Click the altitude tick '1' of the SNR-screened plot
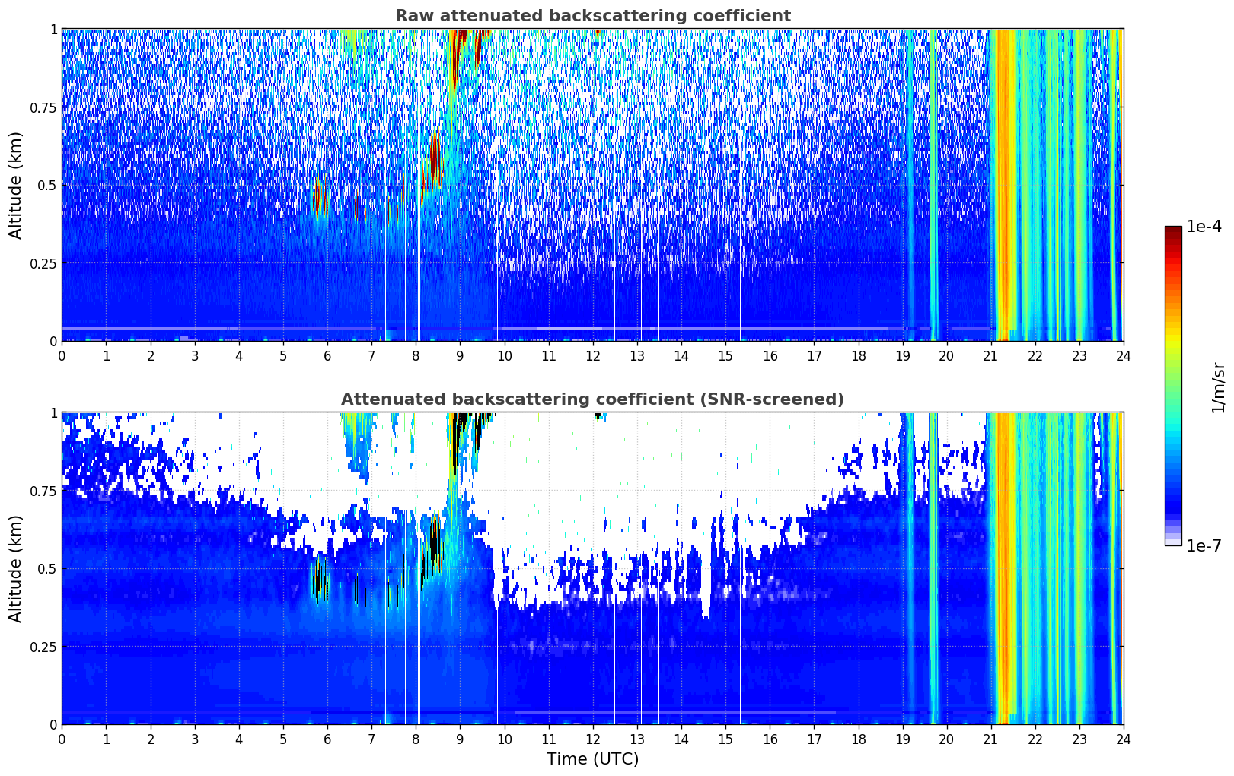The height and width of the screenshot is (776, 1234). pos(53,412)
